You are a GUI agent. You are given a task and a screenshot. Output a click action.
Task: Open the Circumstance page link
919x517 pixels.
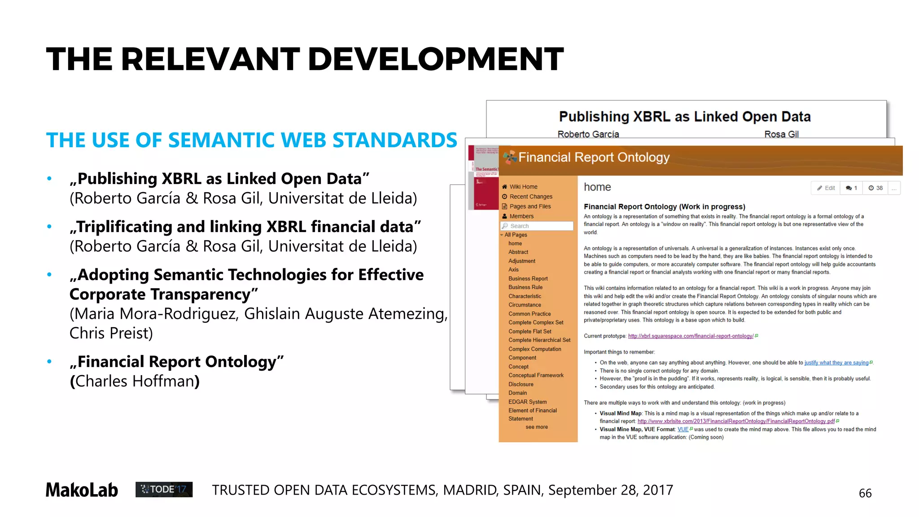click(x=525, y=305)
